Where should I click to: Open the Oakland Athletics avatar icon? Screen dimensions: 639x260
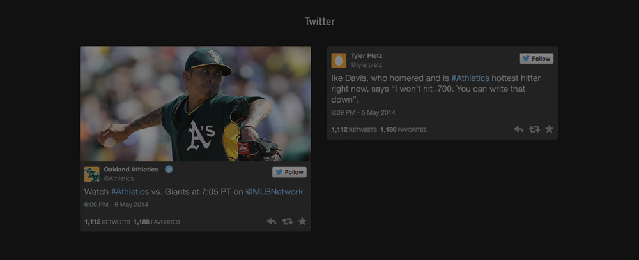pyautogui.click(x=91, y=174)
